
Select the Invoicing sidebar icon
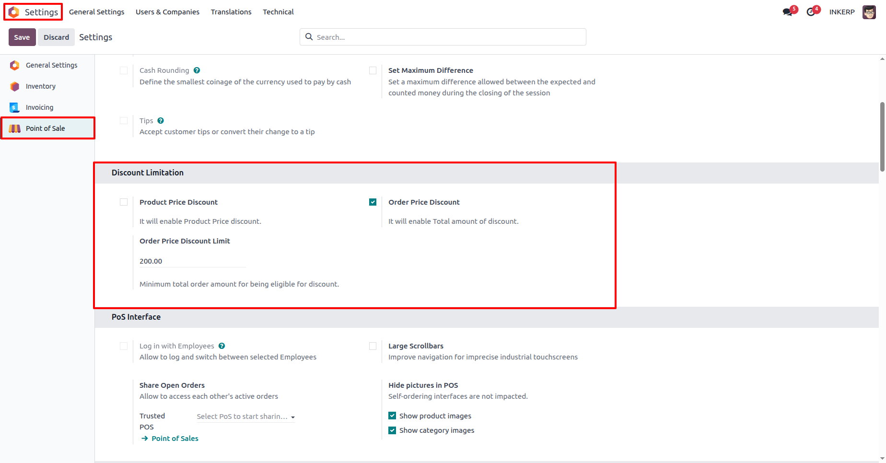coord(15,107)
